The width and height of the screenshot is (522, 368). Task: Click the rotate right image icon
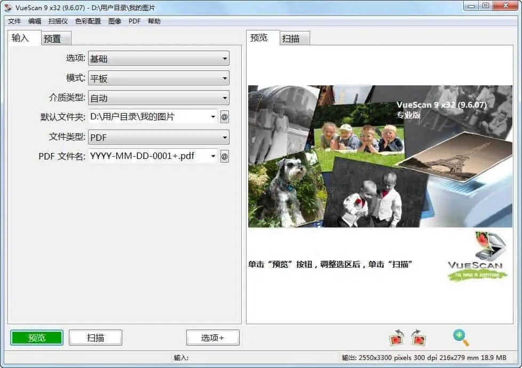coord(418,337)
